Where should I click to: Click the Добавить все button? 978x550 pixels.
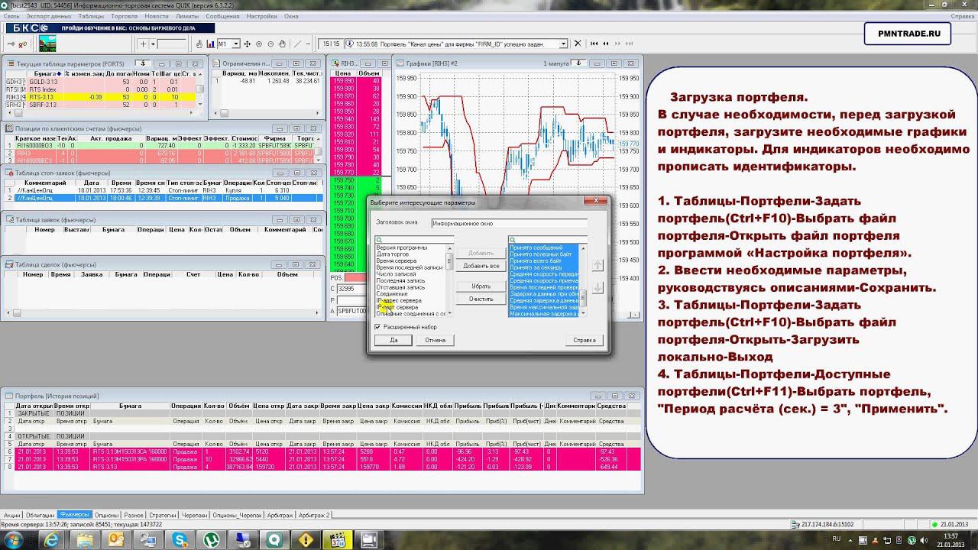[481, 266]
